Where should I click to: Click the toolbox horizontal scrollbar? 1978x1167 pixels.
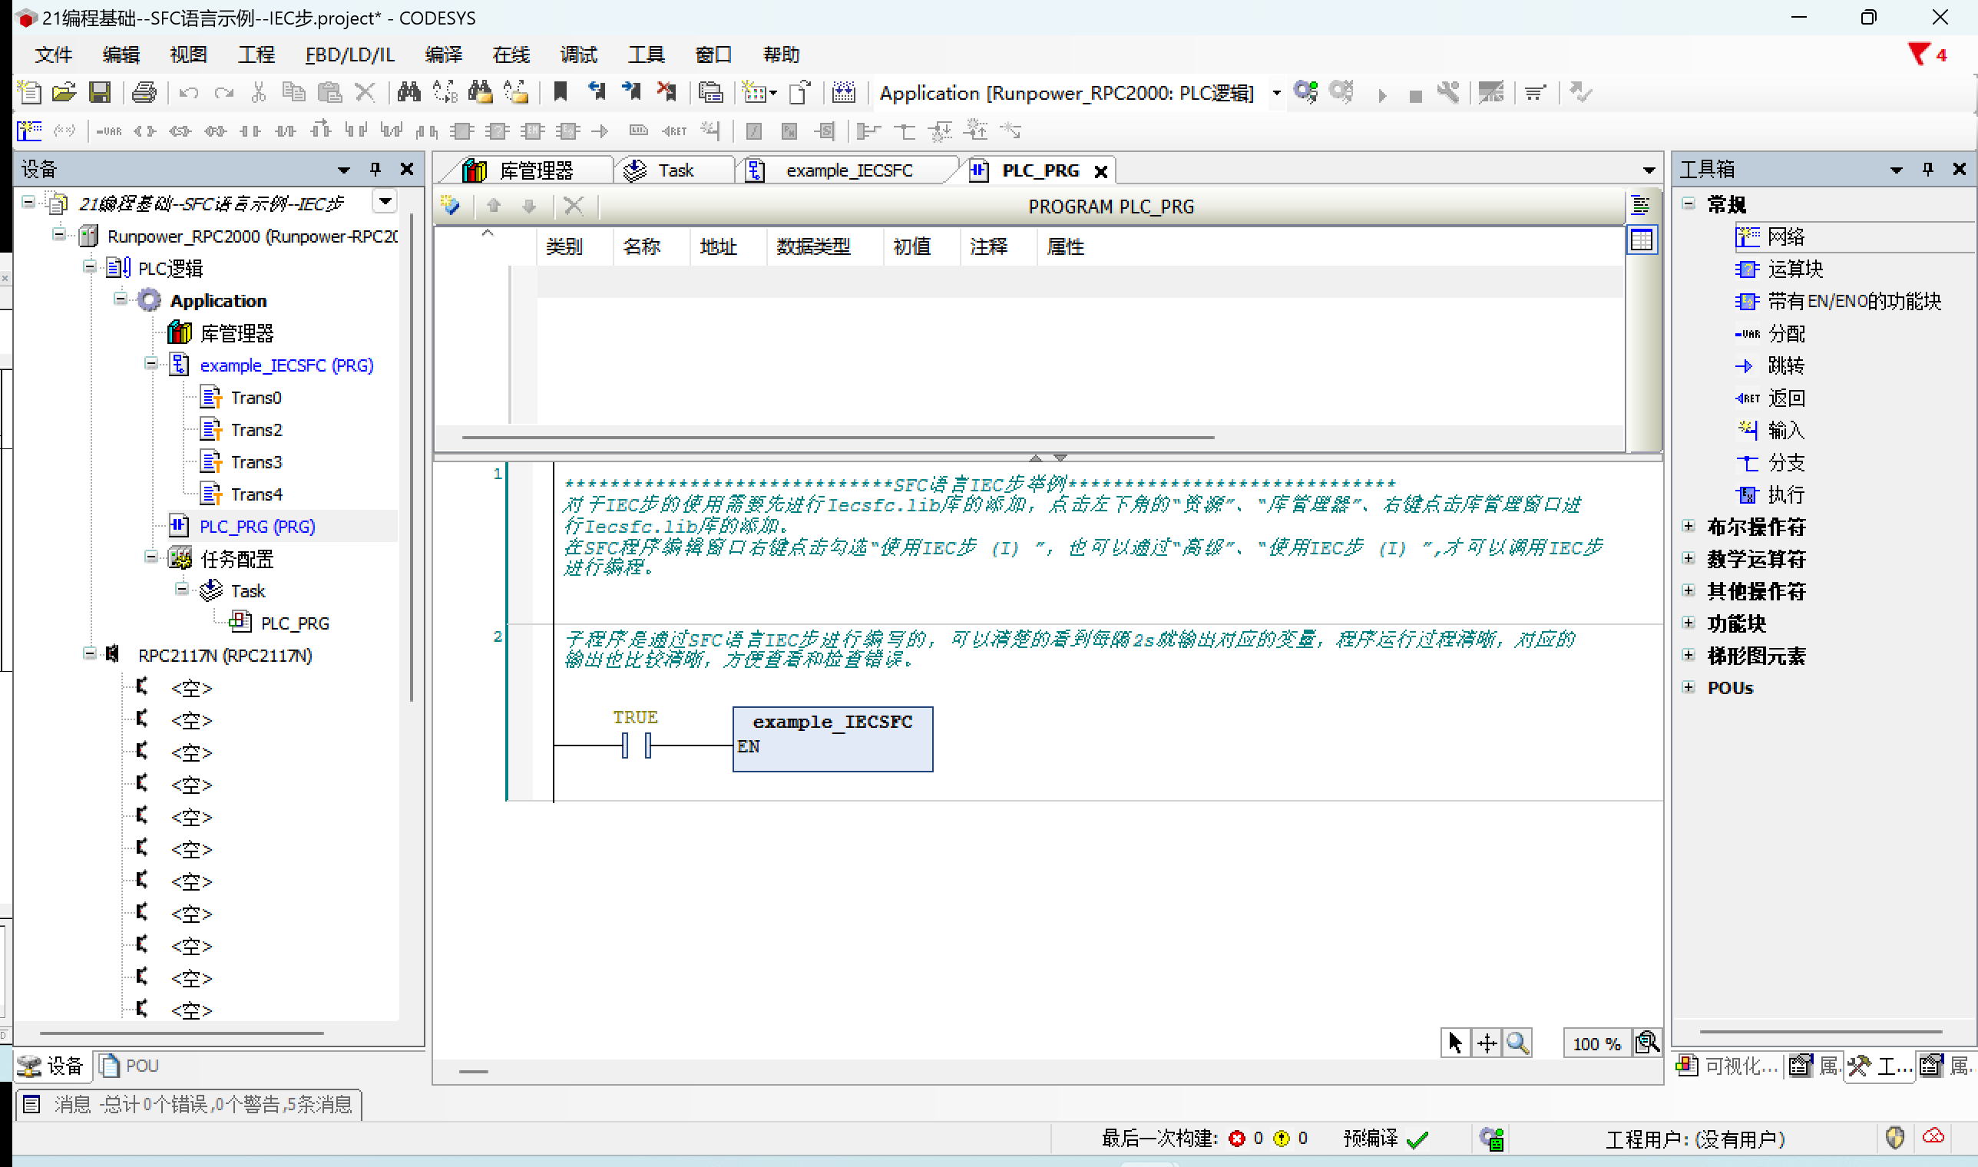point(1821,1032)
